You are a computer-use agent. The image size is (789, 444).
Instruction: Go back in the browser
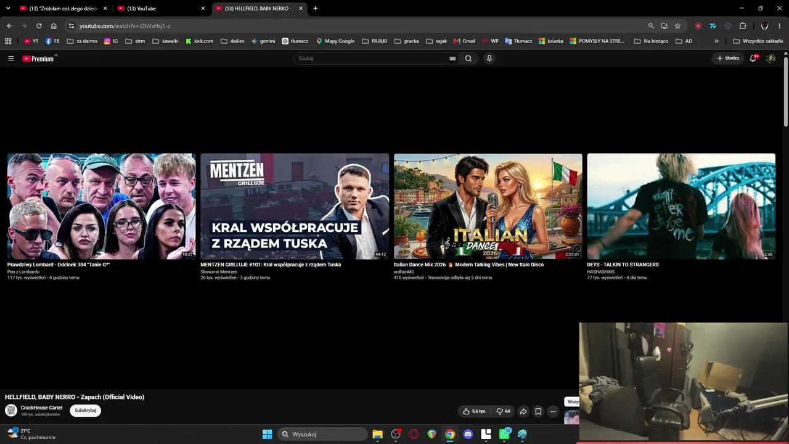click(x=9, y=26)
